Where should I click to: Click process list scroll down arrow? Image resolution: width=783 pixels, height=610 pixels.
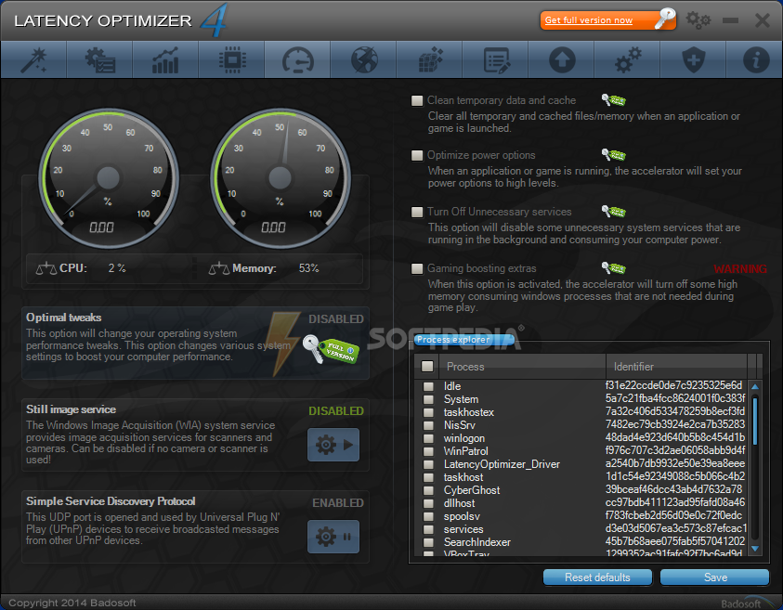(754, 549)
